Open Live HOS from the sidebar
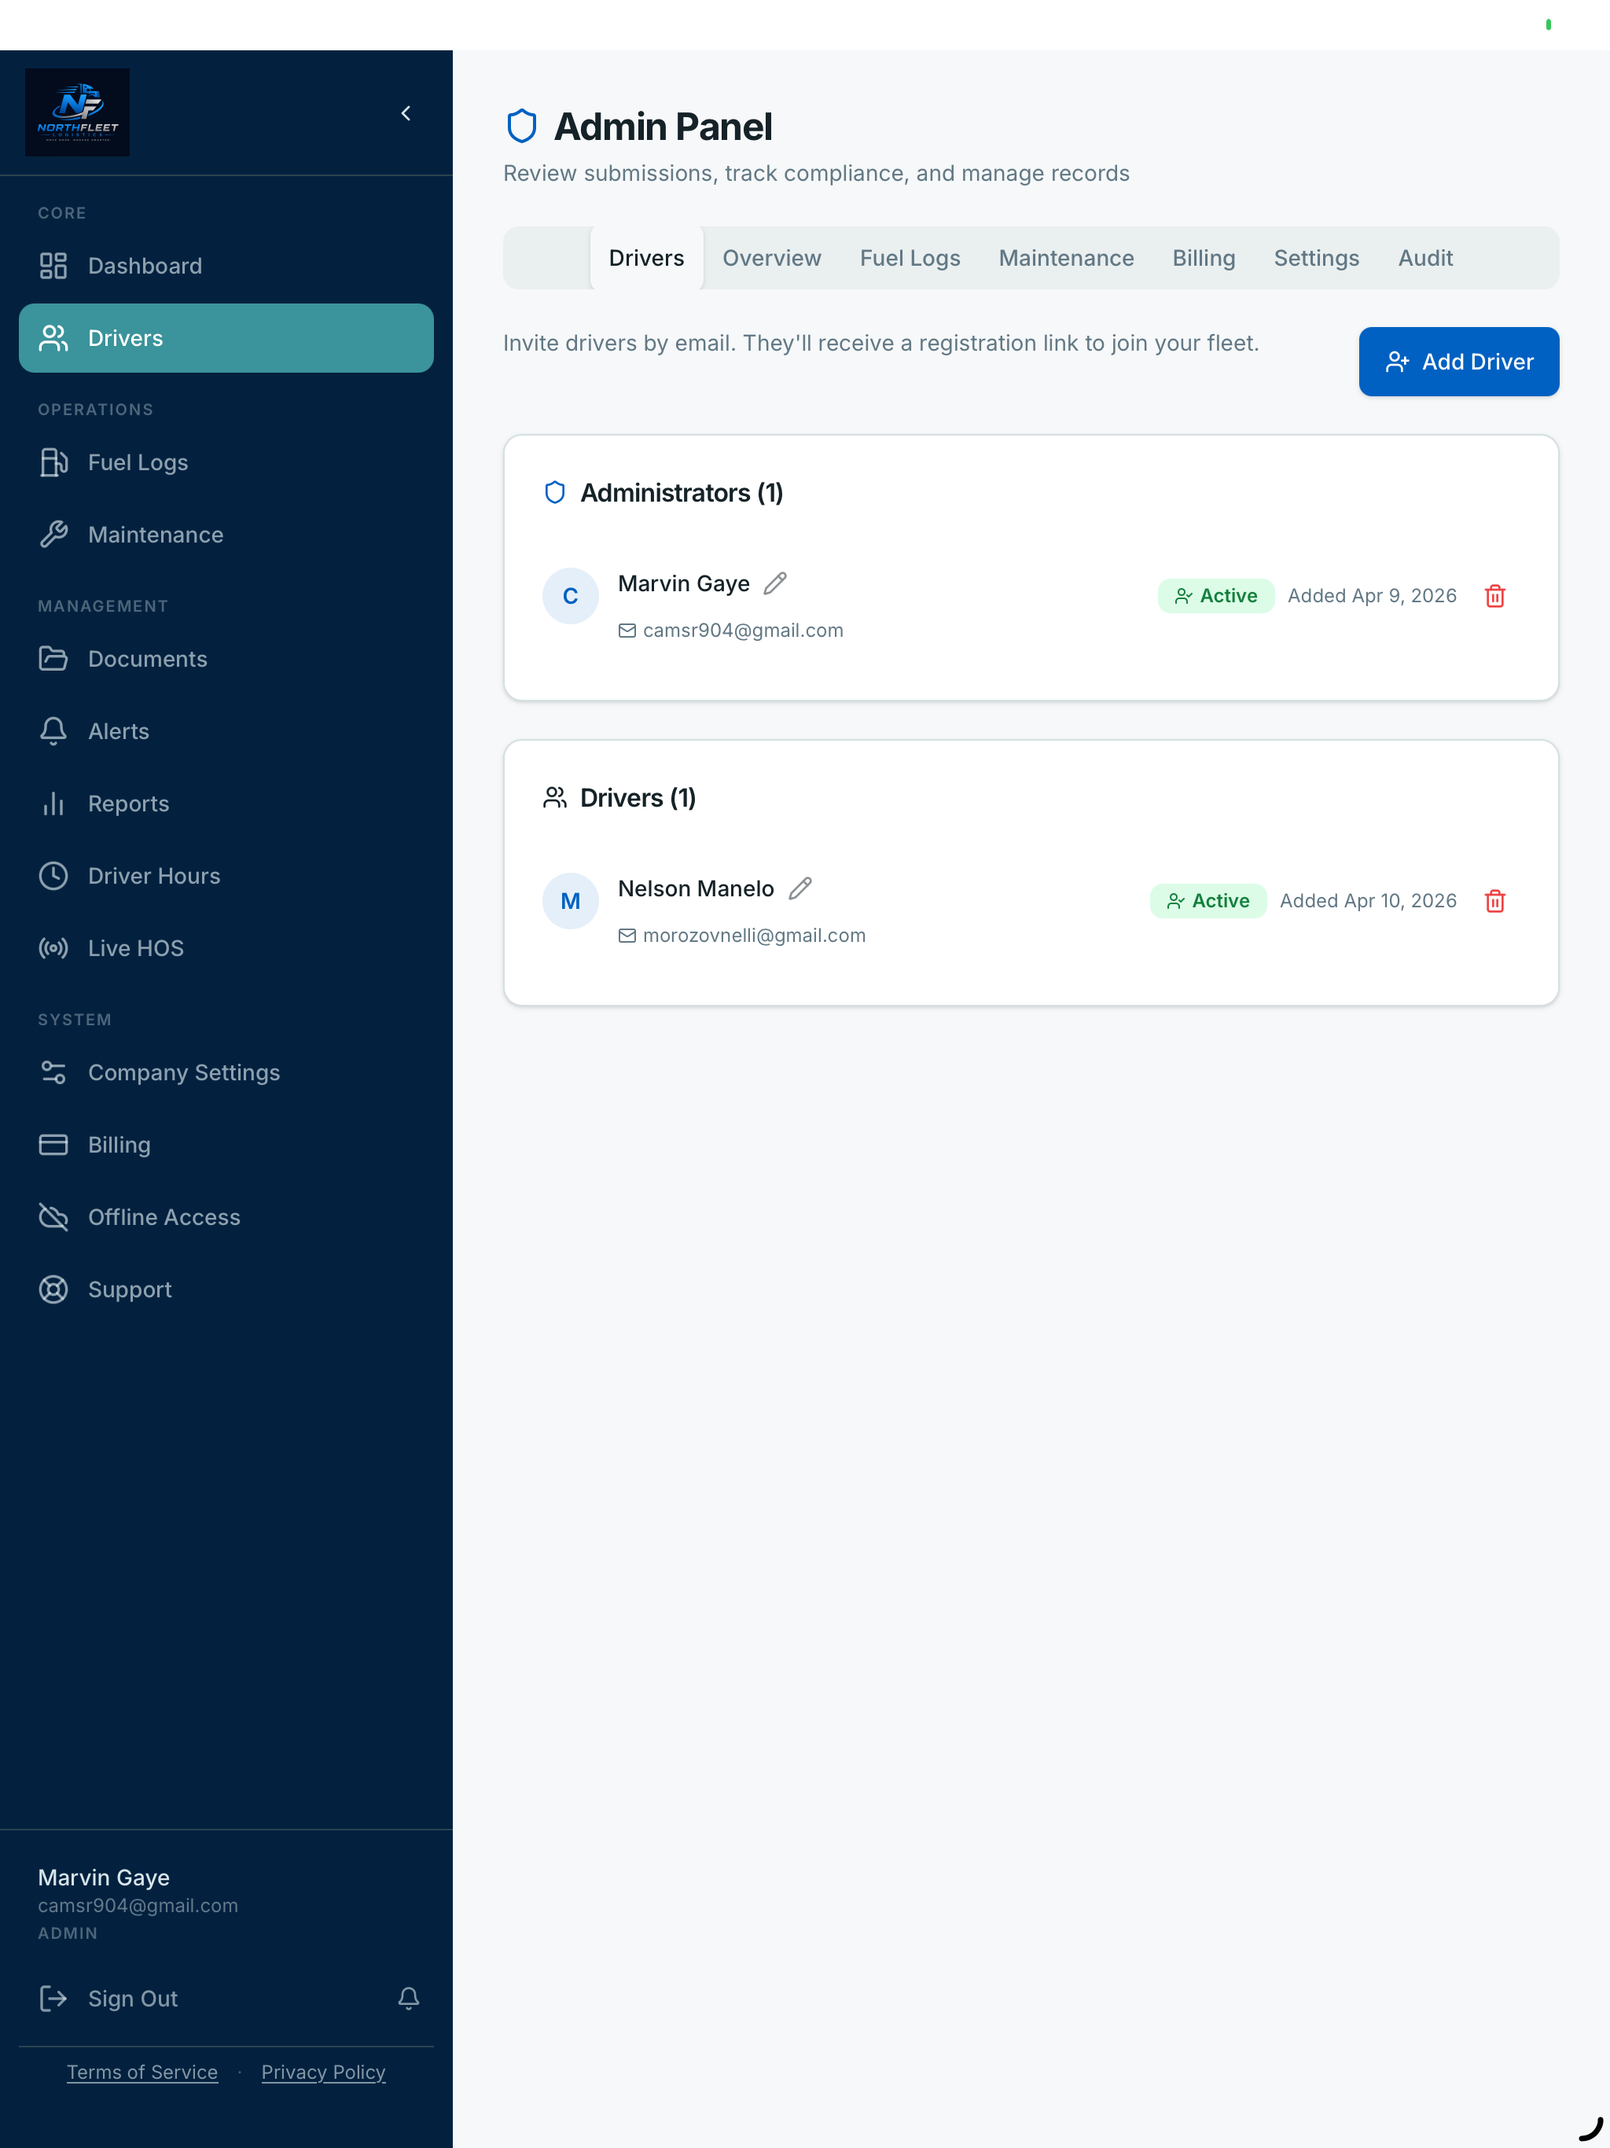This screenshot has height=2148, width=1610. pyautogui.click(x=226, y=949)
